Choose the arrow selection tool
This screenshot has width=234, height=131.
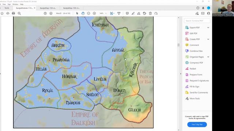(77, 13)
